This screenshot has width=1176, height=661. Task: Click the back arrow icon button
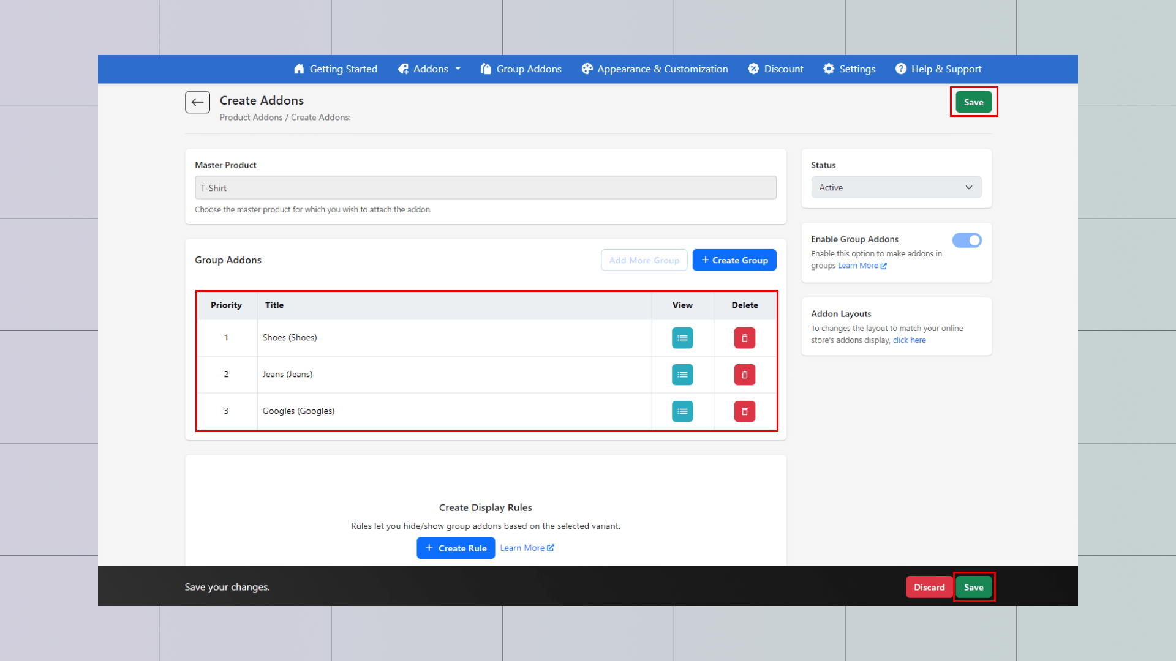click(x=197, y=102)
